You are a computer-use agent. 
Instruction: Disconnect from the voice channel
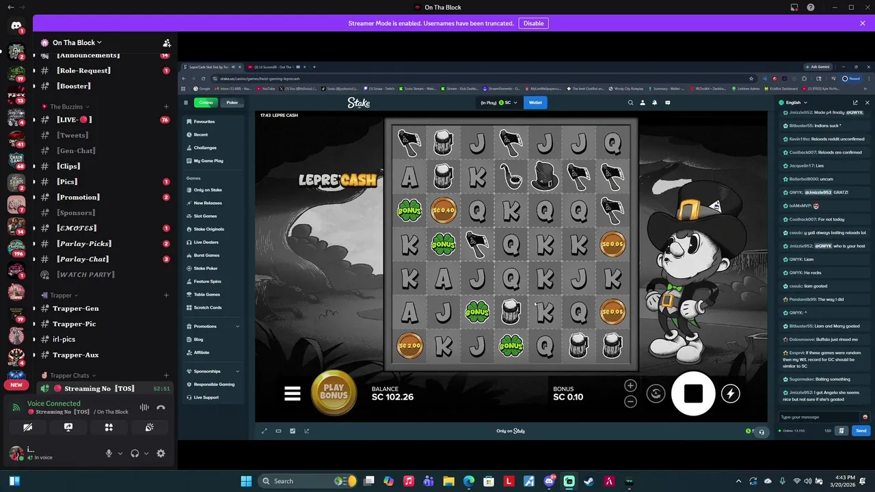click(161, 407)
